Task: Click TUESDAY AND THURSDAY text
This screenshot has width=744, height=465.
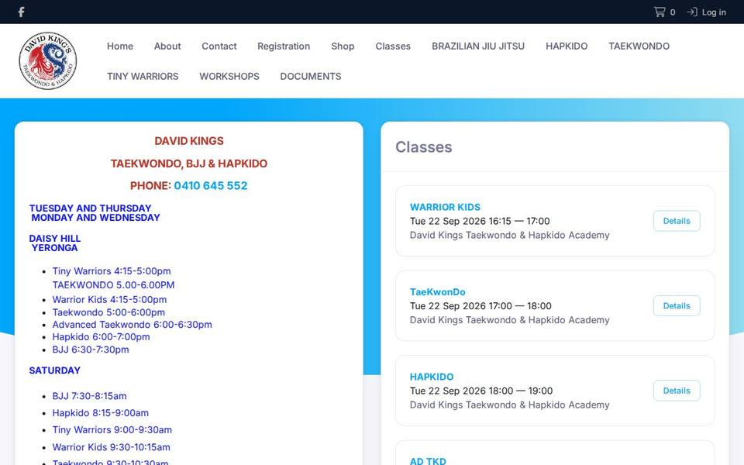Action: [x=90, y=208]
